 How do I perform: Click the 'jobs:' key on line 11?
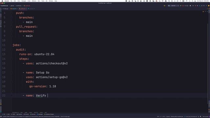point(17,45)
